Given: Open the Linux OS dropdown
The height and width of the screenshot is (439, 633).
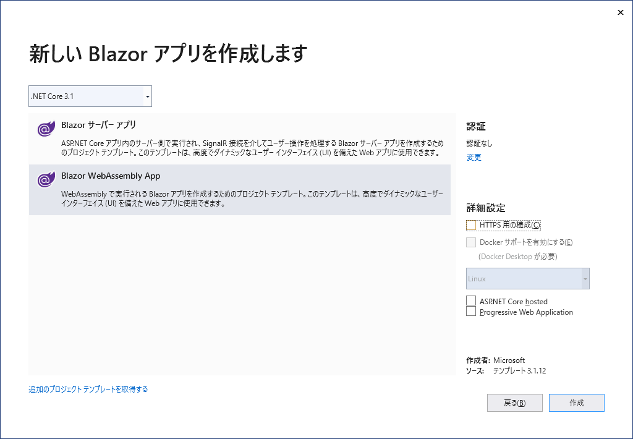Looking at the screenshot, I should coord(528,279).
